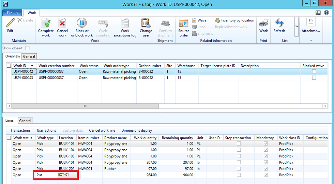Sort by Work ID column arrow
This screenshot has width=334, height=184.
[32, 65]
